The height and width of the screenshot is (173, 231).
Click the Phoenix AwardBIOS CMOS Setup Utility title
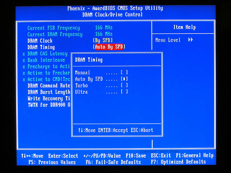[115, 8]
